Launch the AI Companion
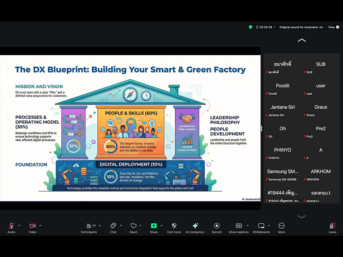This screenshot has width=343, height=257. (195, 226)
